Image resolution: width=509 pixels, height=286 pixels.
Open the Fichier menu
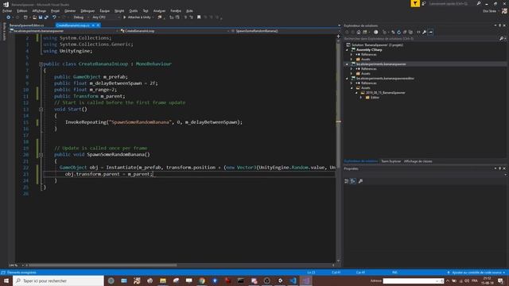(x=7, y=10)
